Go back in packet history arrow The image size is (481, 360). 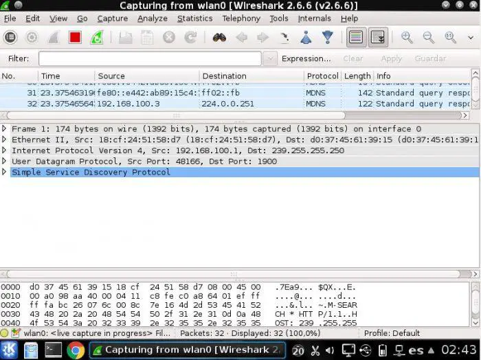click(241, 37)
